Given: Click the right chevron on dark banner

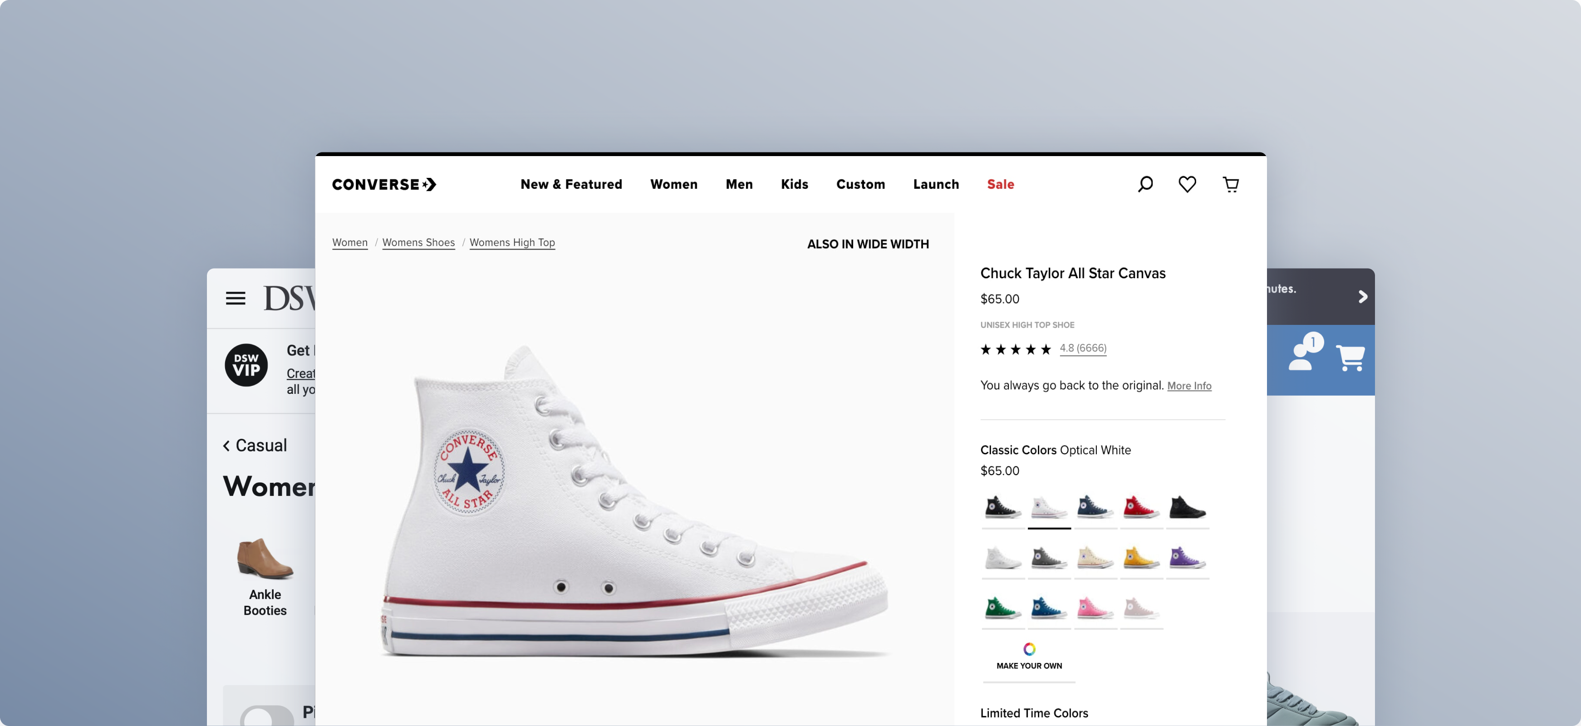Looking at the screenshot, I should tap(1363, 297).
